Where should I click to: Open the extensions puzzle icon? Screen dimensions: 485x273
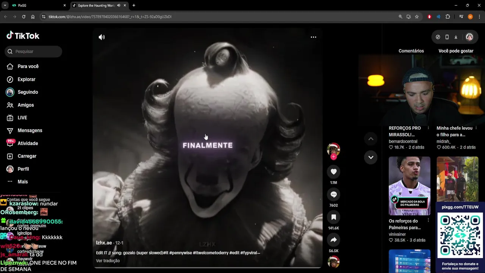coord(448,17)
